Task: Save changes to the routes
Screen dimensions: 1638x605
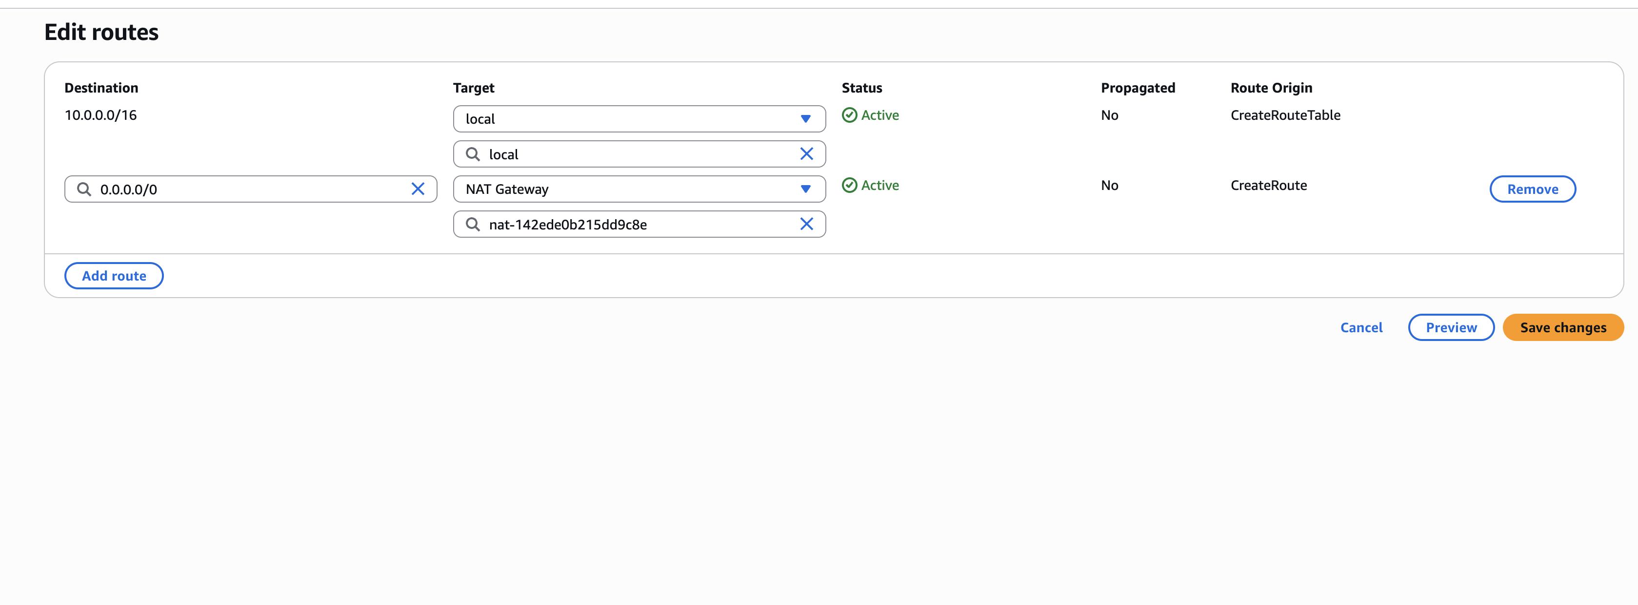Action: tap(1563, 327)
